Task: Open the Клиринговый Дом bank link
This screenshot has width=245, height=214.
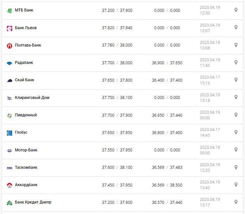Action: [32, 98]
